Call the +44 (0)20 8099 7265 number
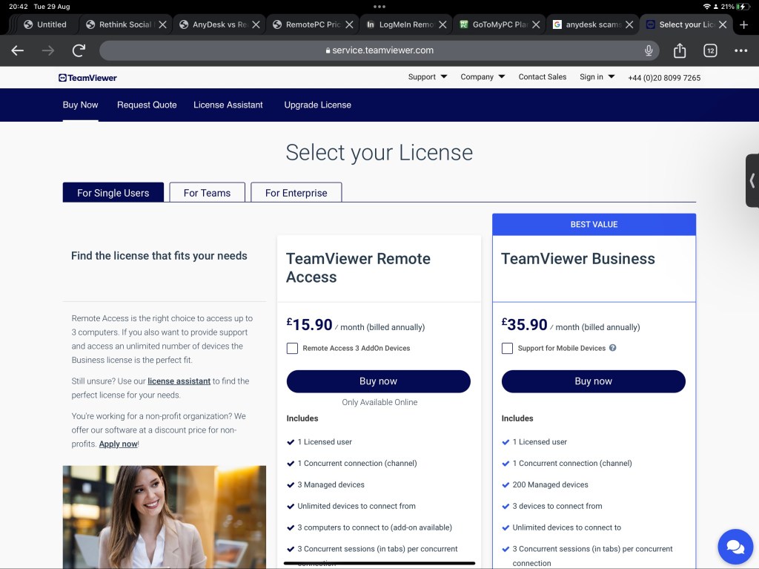Viewport: 759px width, 569px height. [664, 78]
